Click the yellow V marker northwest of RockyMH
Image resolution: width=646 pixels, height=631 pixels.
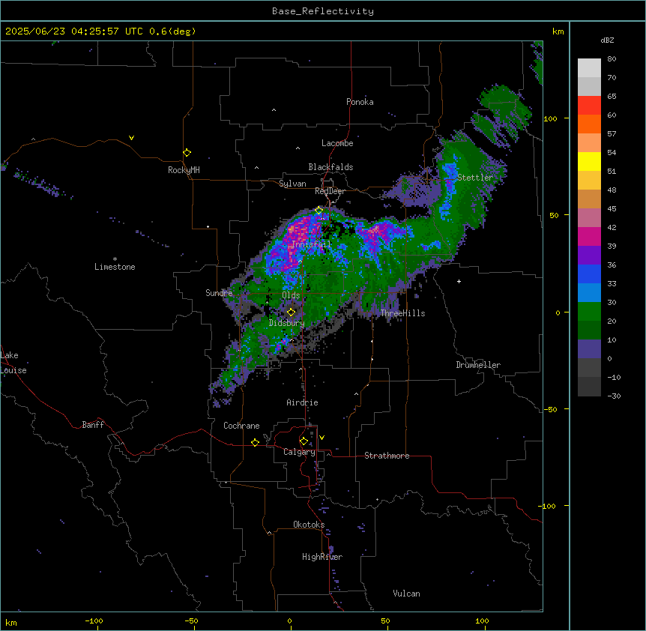click(x=131, y=138)
